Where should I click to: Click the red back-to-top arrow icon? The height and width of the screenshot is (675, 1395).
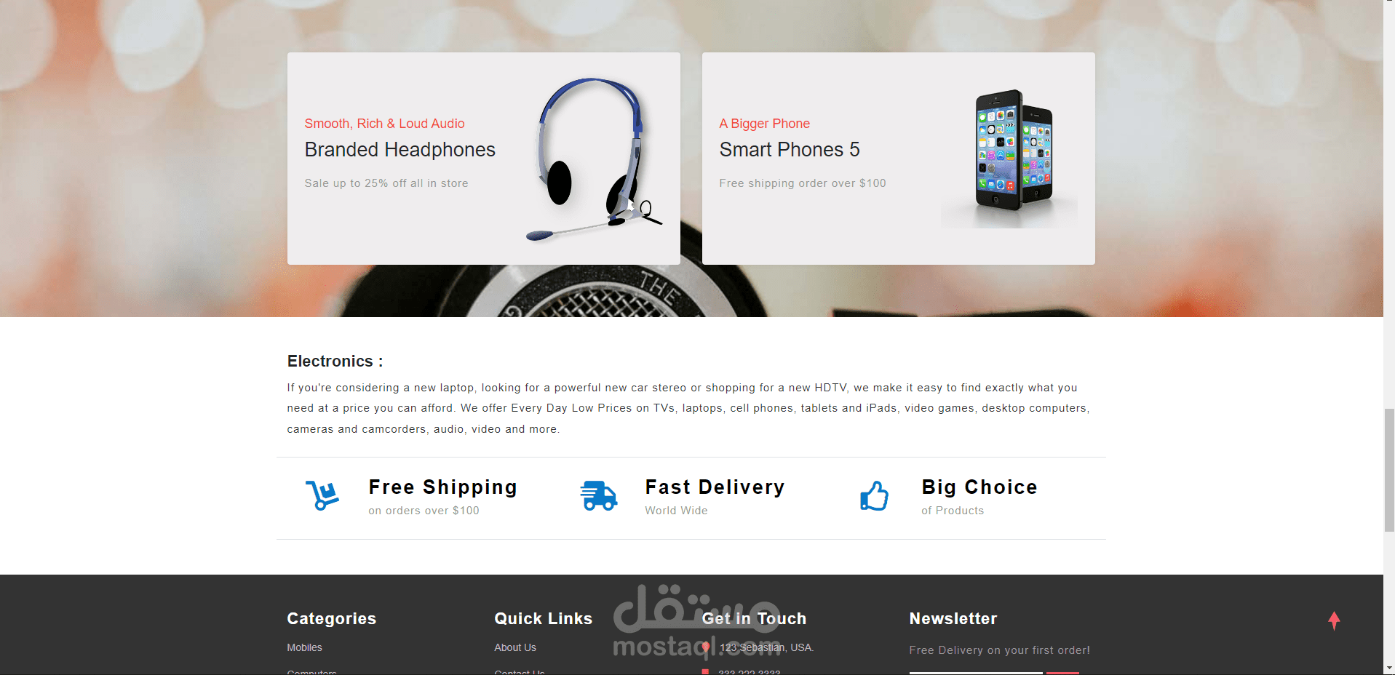coord(1334,620)
